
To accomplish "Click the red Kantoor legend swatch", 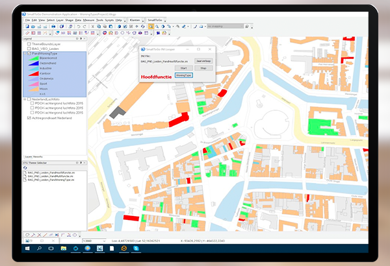I will (x=34, y=73).
